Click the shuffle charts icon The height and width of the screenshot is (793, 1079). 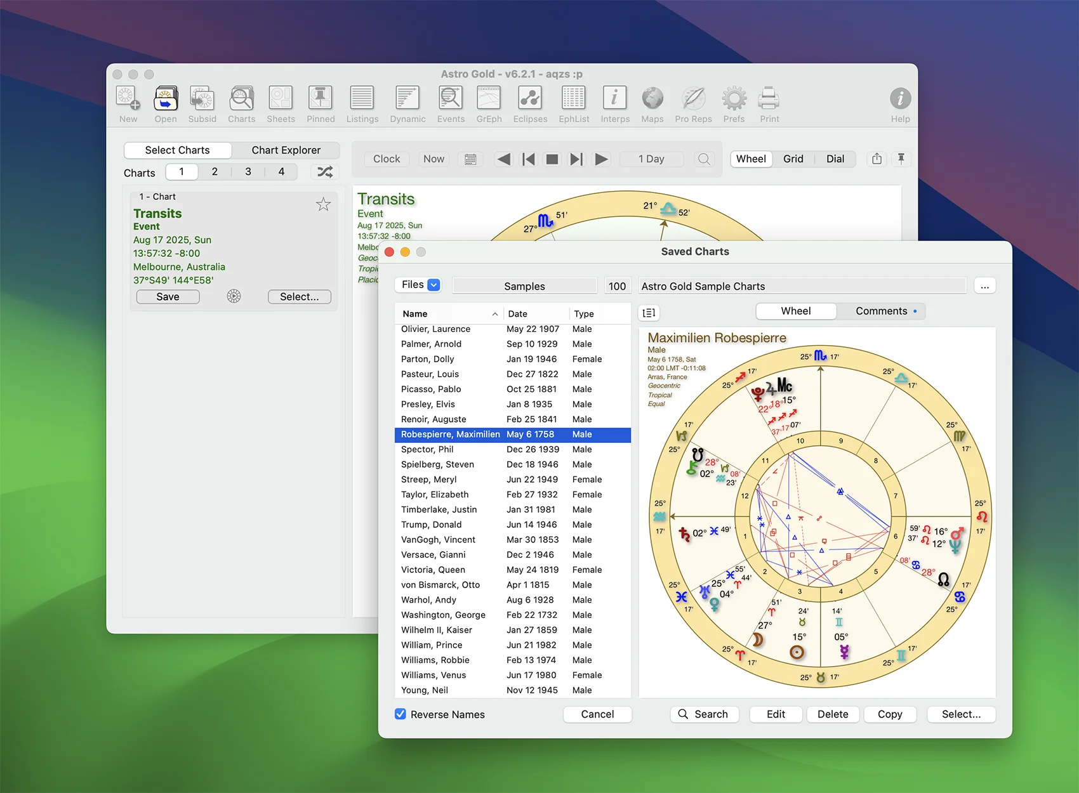coord(325,172)
